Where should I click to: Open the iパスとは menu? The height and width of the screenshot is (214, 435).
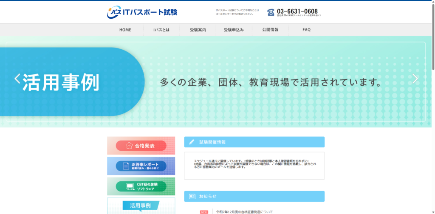(x=161, y=30)
